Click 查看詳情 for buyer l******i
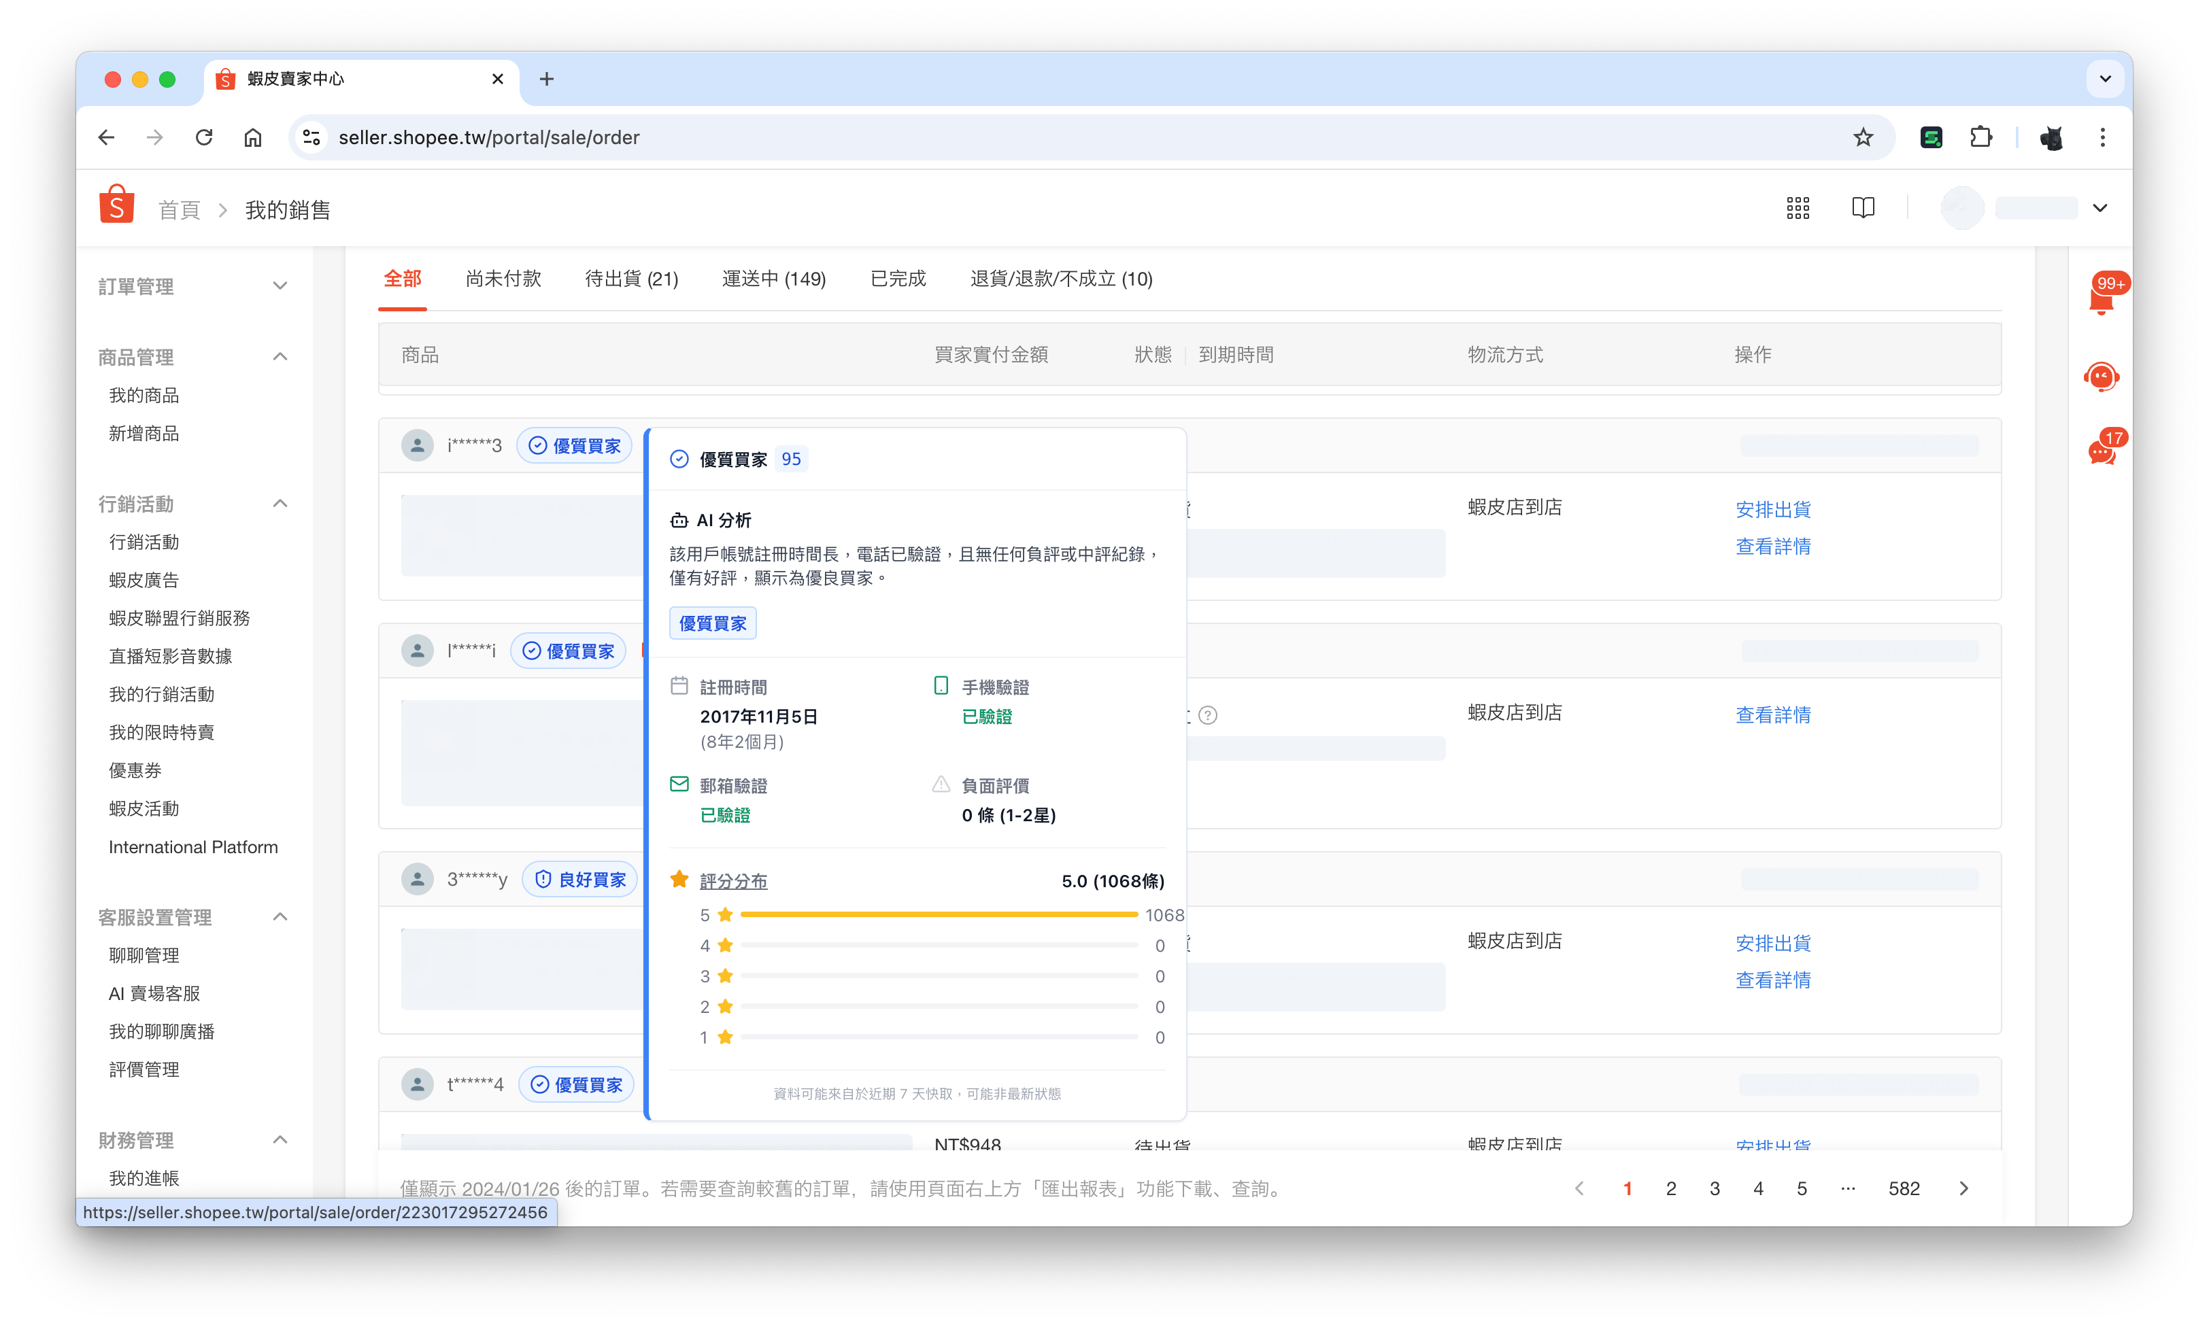 pyautogui.click(x=1772, y=715)
